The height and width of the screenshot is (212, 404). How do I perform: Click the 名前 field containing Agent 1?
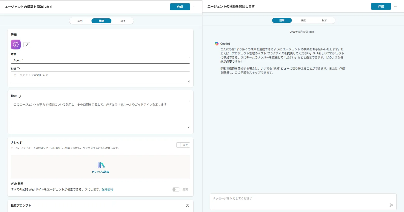click(100, 60)
